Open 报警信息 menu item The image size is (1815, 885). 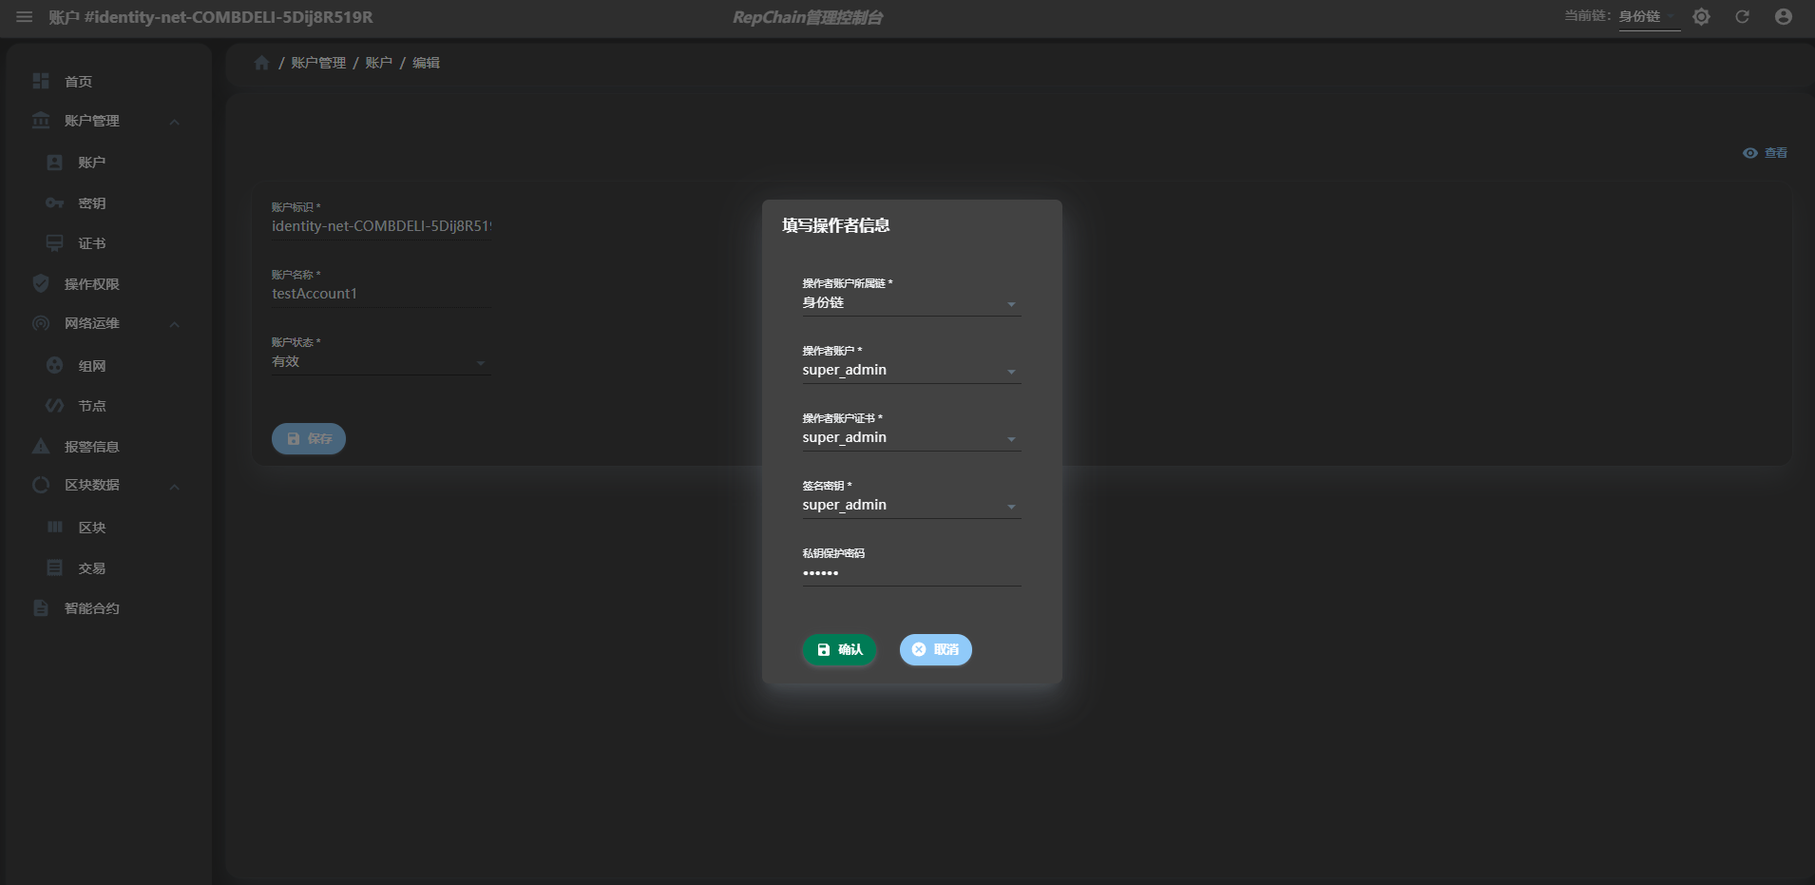pos(108,447)
